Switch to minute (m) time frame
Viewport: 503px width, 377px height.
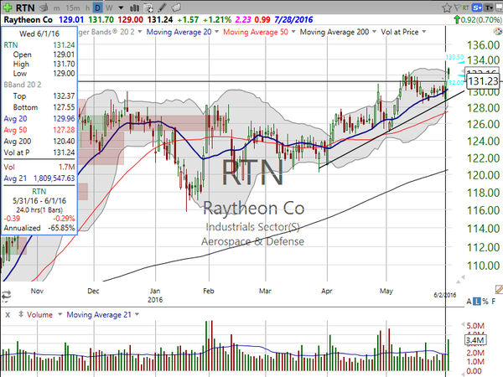[x=56, y=8]
